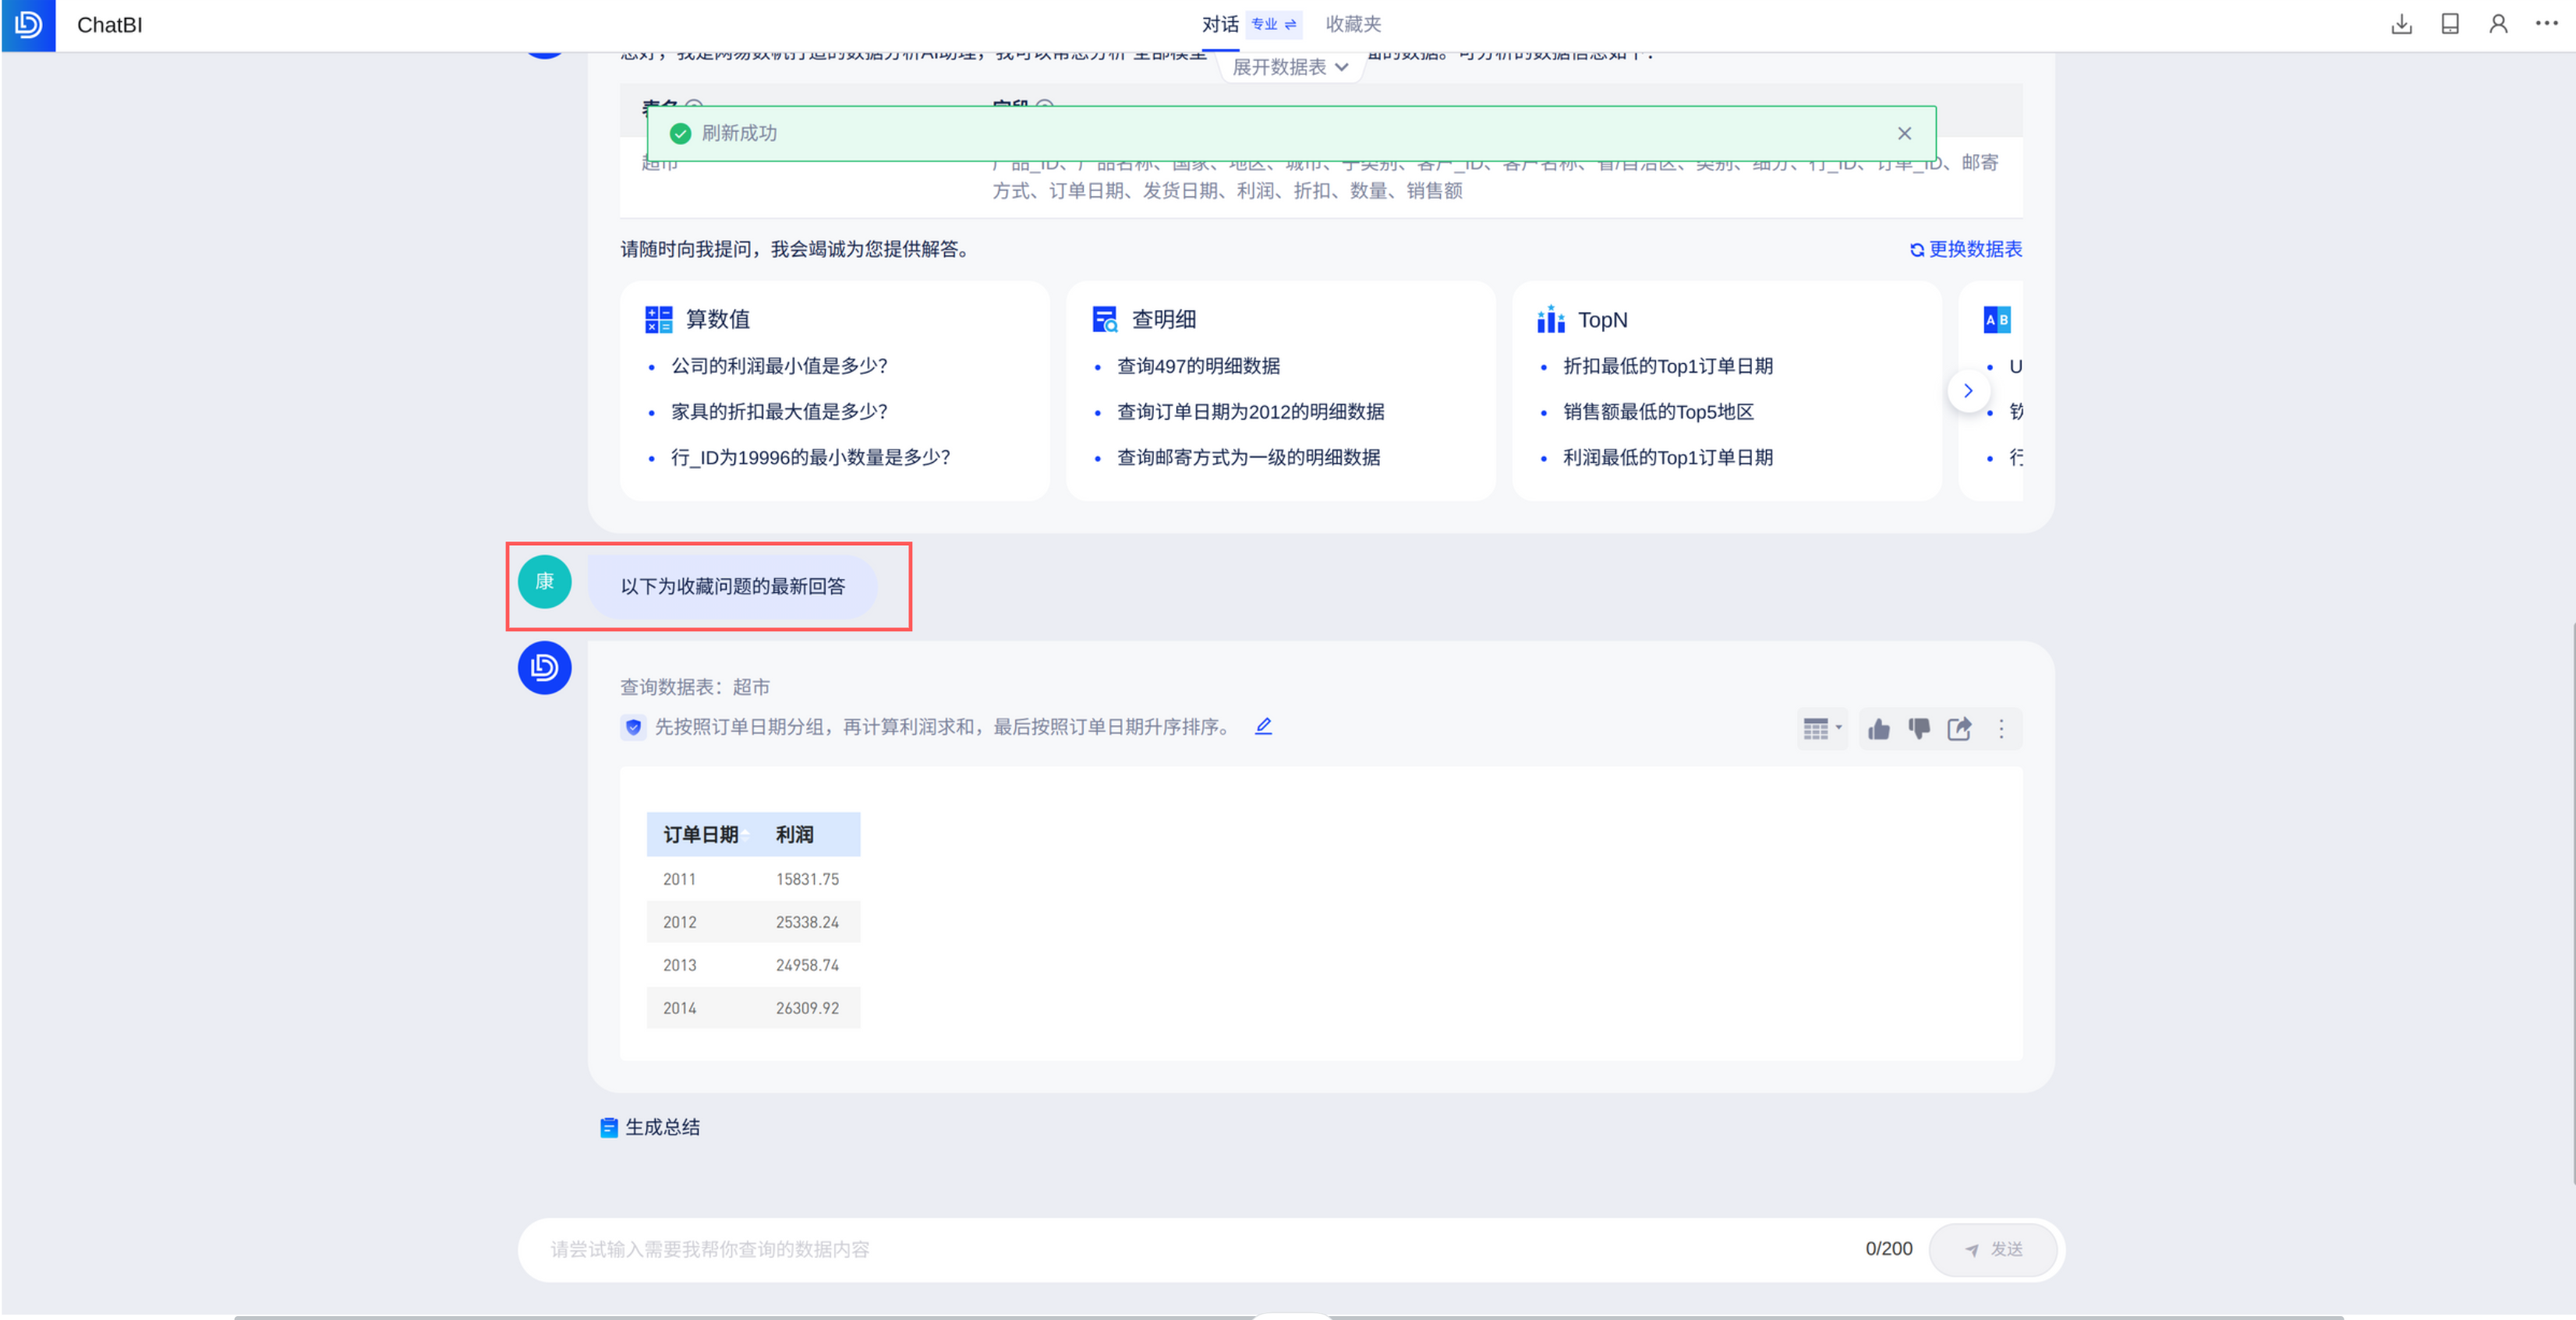Switch to the 收藏夹 tab
Viewport: 2576px width, 1320px height.
point(1353,24)
